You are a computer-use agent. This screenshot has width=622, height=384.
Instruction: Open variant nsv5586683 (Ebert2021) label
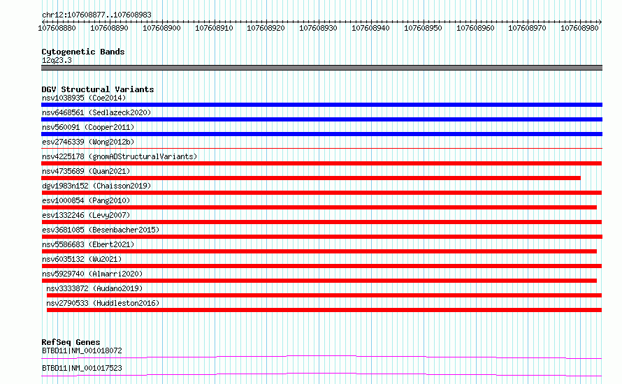coord(88,244)
